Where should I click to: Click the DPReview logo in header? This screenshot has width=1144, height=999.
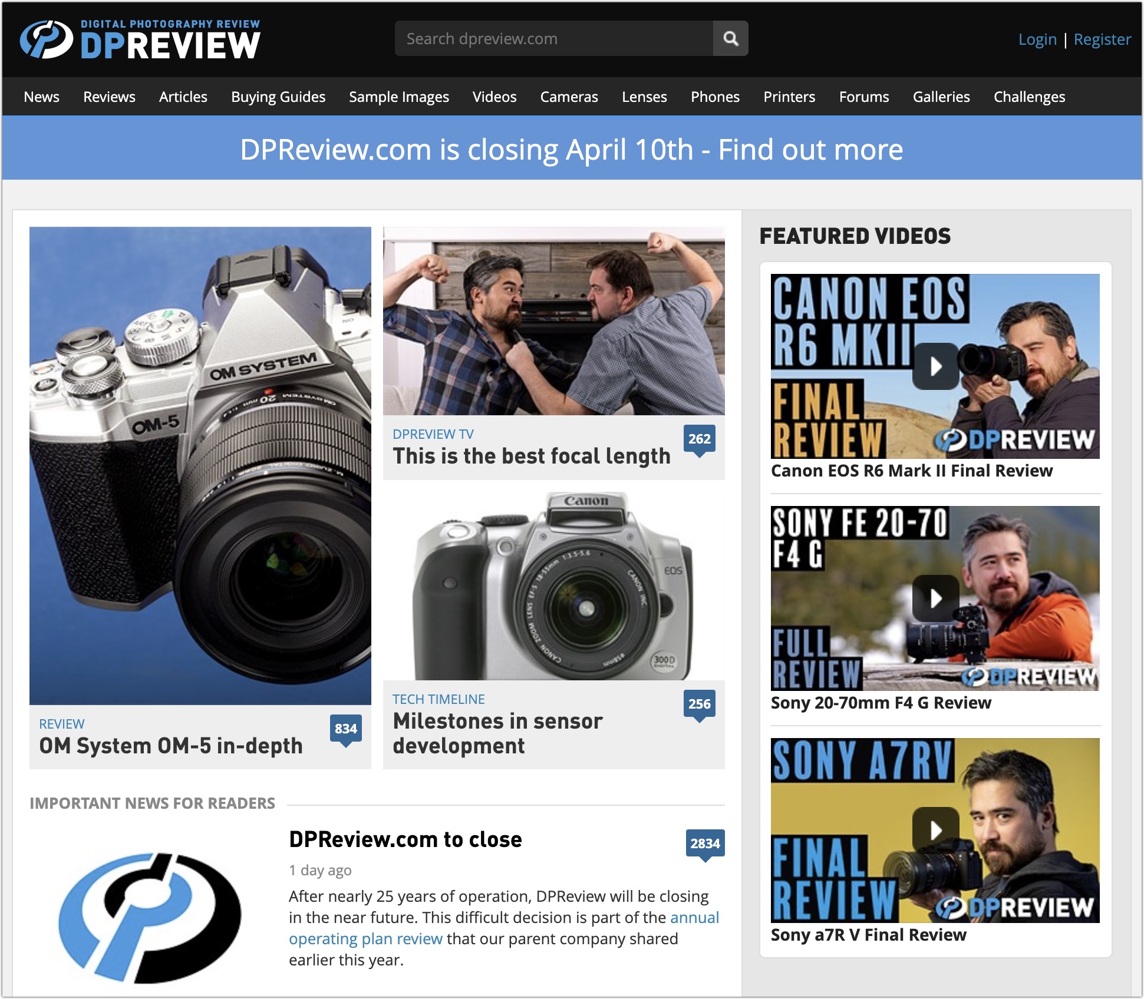(x=140, y=40)
